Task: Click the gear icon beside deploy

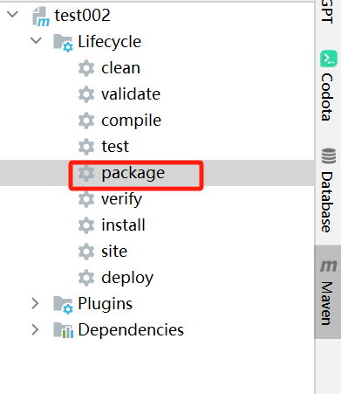Action: pos(86,278)
